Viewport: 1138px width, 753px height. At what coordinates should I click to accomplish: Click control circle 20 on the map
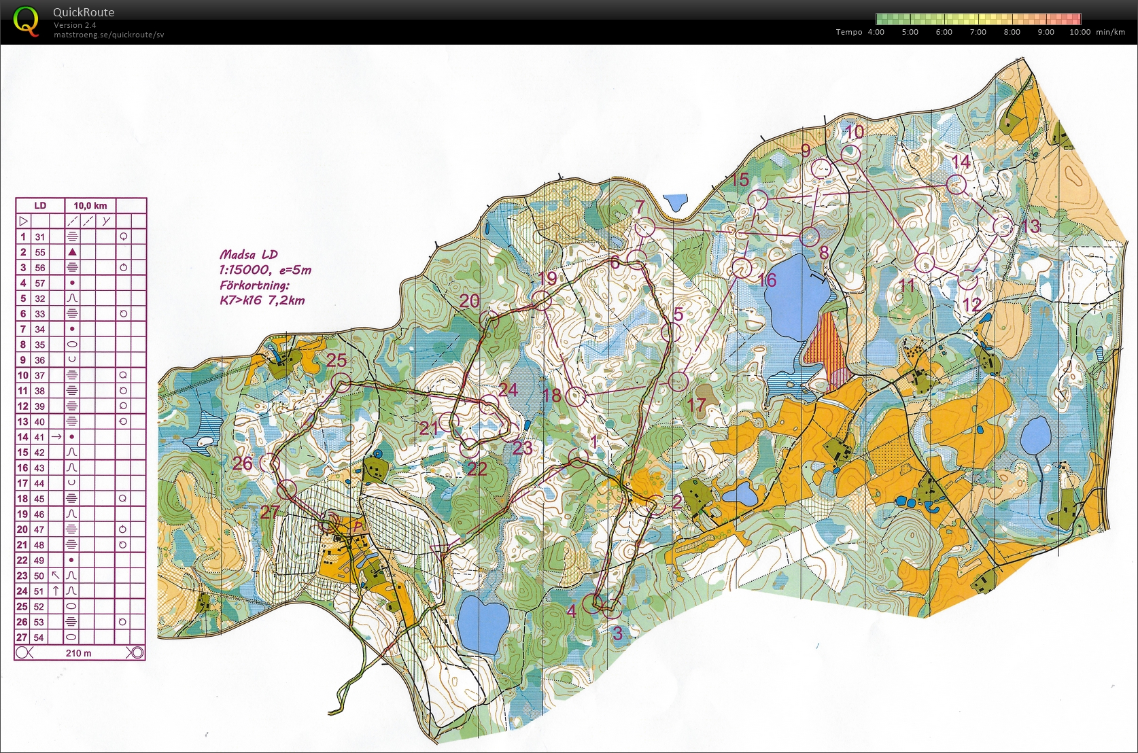(489, 319)
